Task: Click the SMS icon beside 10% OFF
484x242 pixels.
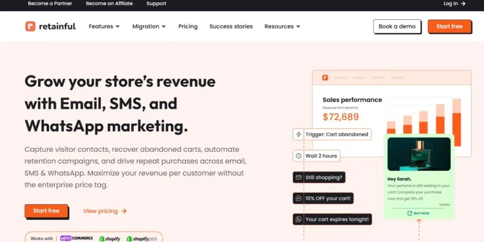Action: (298, 199)
